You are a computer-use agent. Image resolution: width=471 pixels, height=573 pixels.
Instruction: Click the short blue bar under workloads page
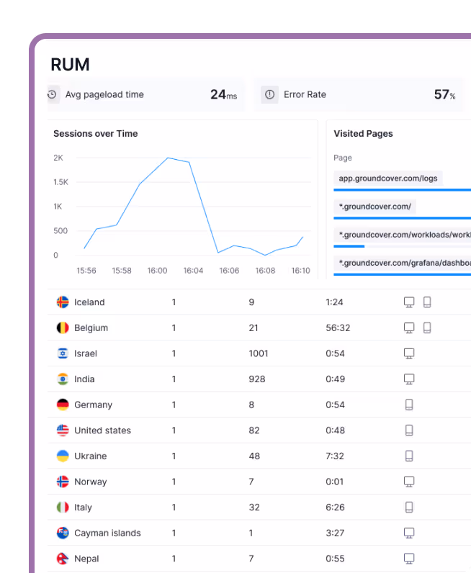349,246
